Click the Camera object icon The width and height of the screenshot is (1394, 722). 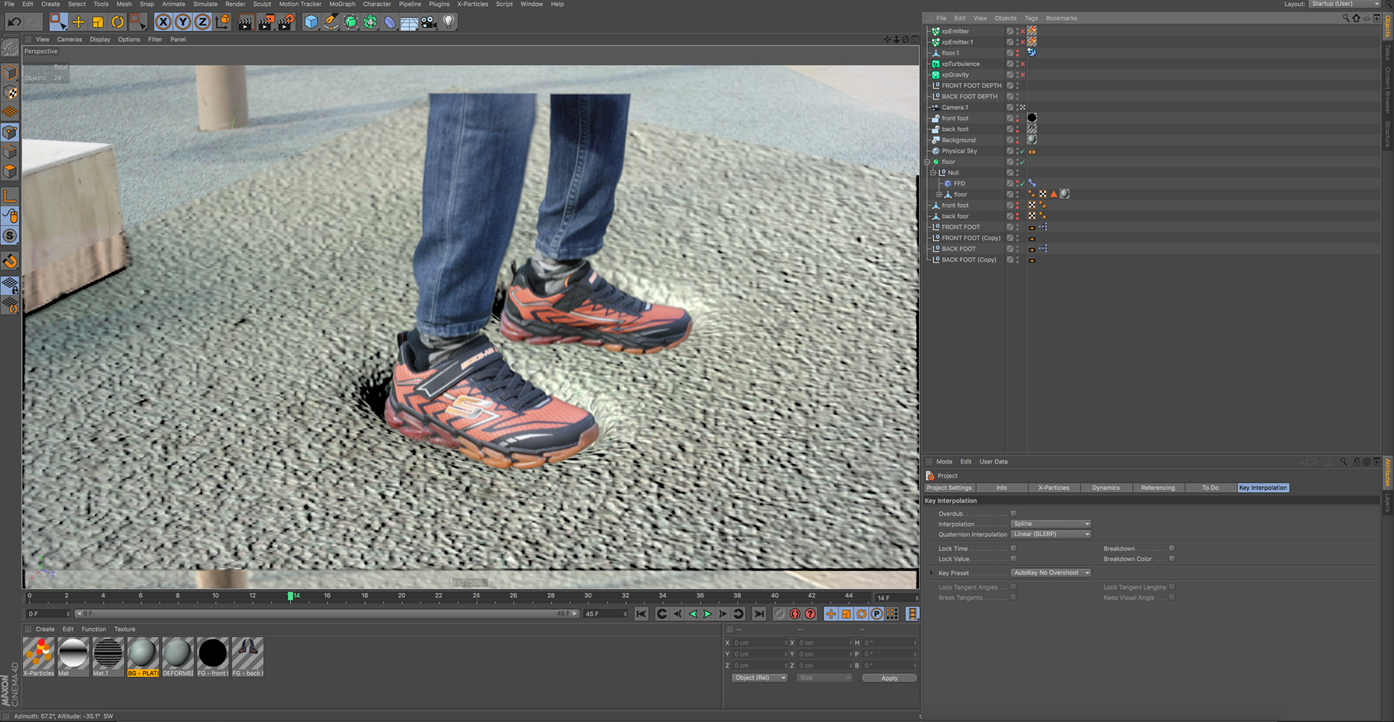point(429,22)
